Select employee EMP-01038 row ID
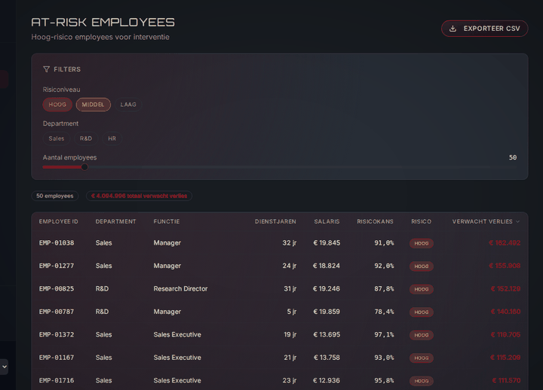Viewport: 543px width, 390px height. pos(57,243)
